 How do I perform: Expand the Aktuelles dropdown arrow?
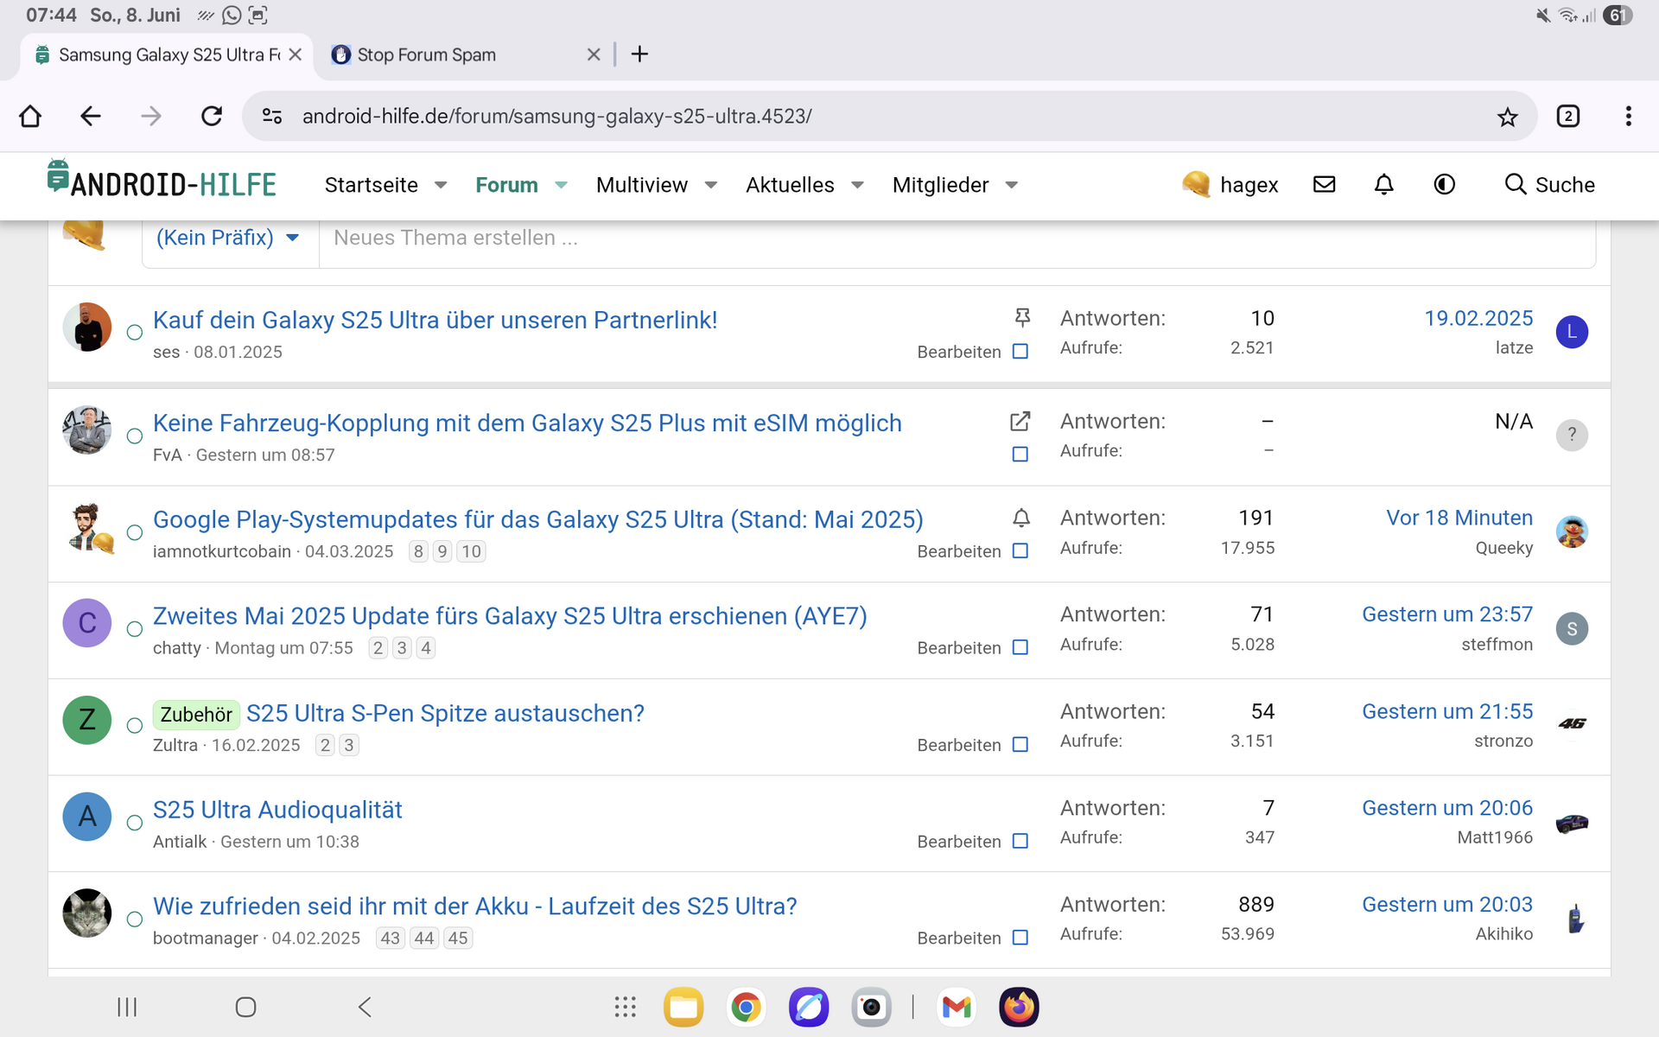pyautogui.click(x=858, y=185)
